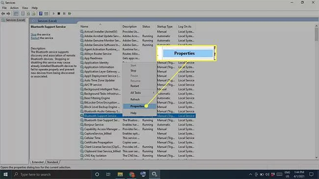Show hidden system tray icons
Image resolution: width=319 pixels, height=179 pixels.
point(250,174)
